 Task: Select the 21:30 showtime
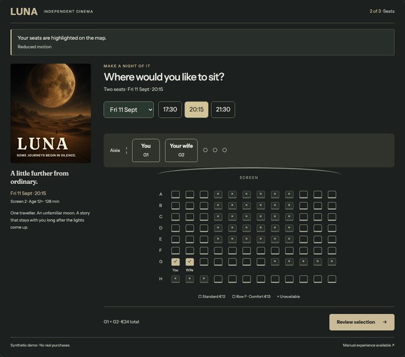223,110
